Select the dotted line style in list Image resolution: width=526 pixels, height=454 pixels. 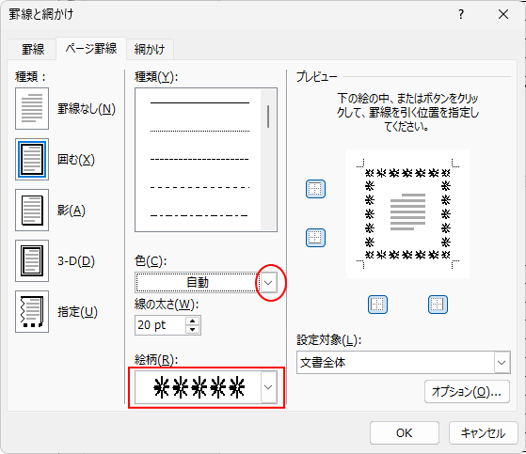[199, 131]
